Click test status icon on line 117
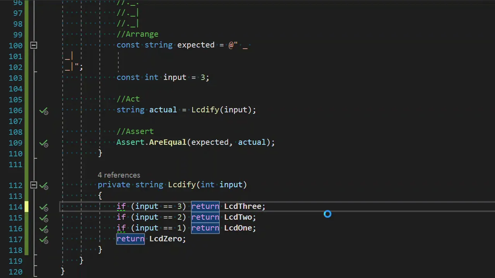This screenshot has height=278, width=495. [44, 240]
